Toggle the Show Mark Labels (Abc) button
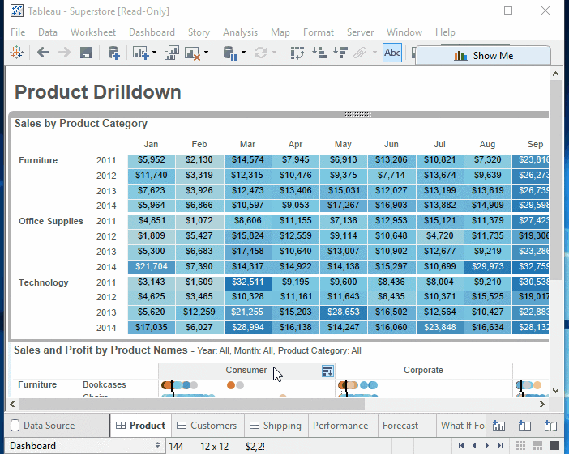Viewport: 569px width, 454px height. 392,53
